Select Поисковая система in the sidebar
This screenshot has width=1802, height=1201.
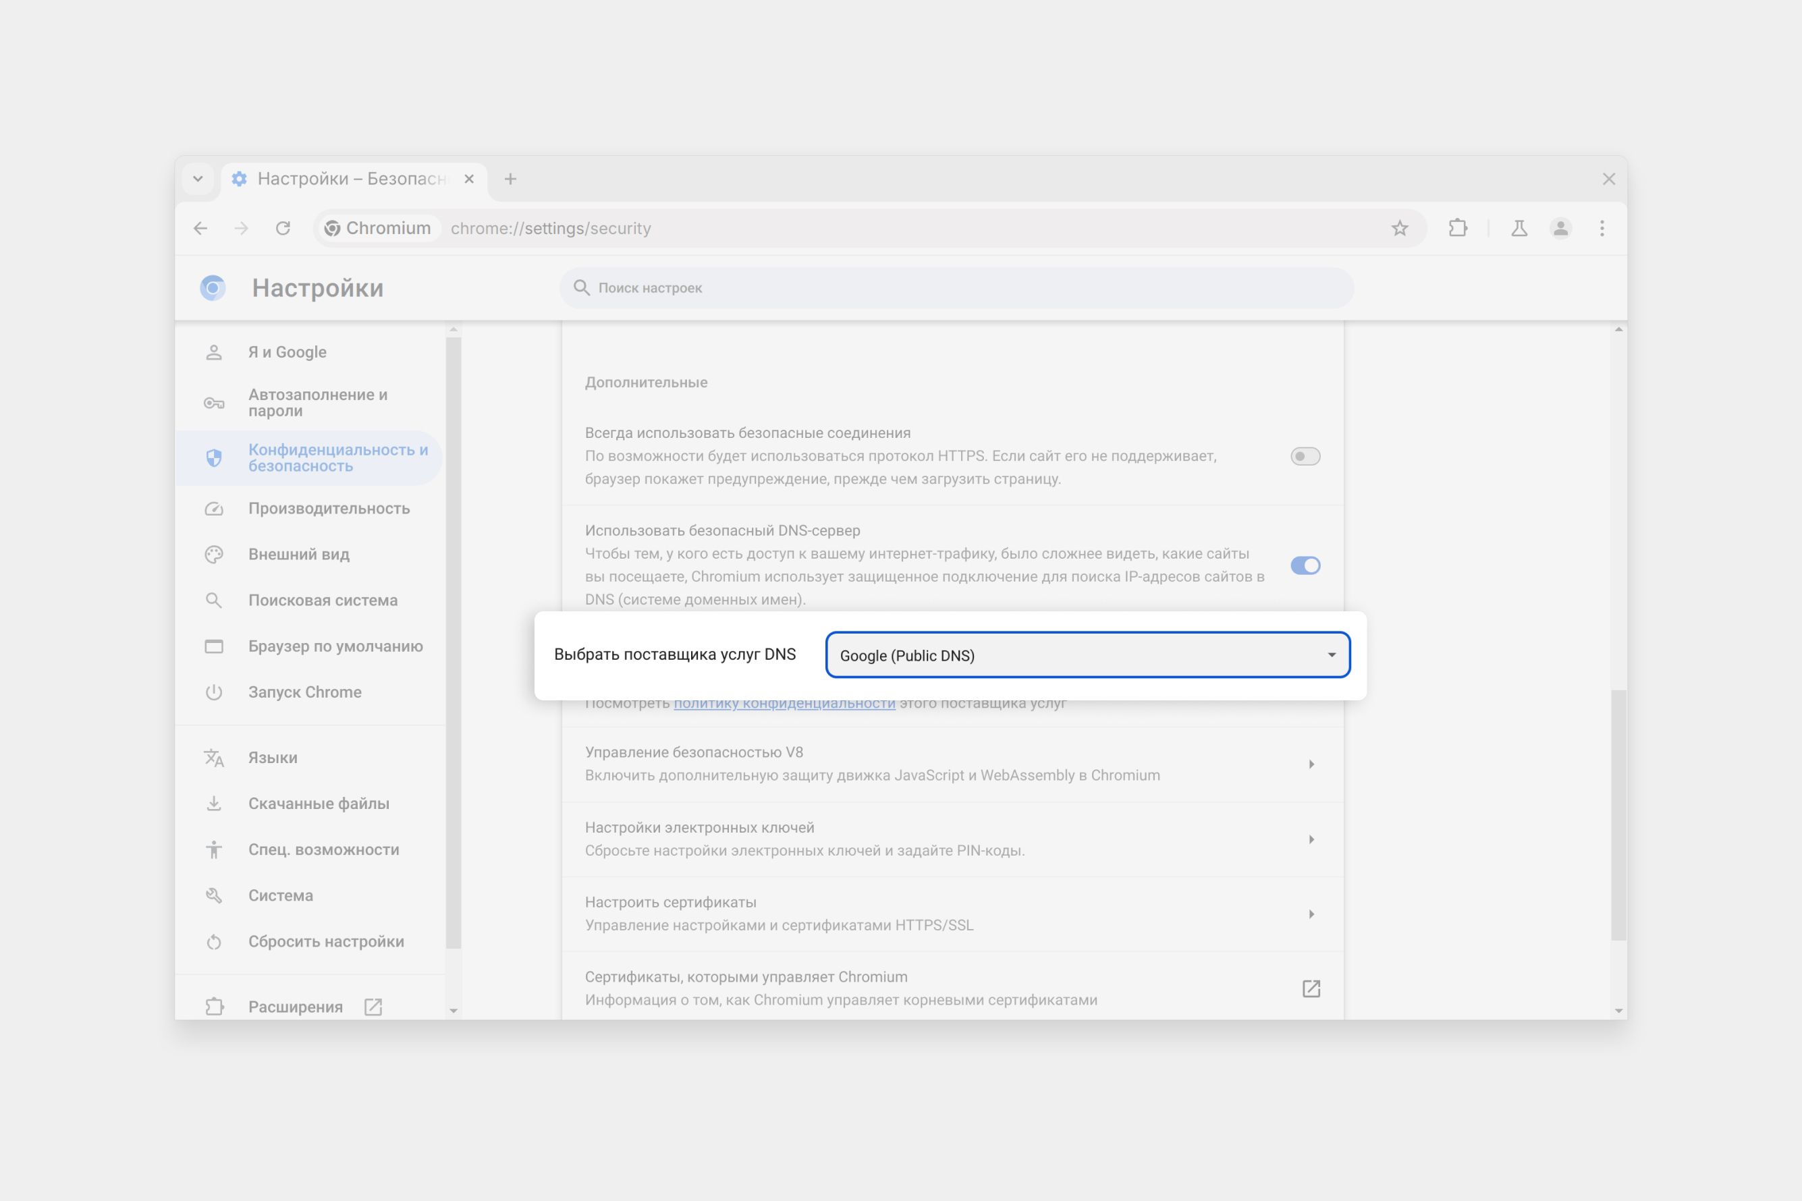[x=323, y=600]
